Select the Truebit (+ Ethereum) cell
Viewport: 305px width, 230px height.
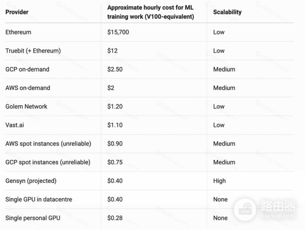tap(33, 51)
